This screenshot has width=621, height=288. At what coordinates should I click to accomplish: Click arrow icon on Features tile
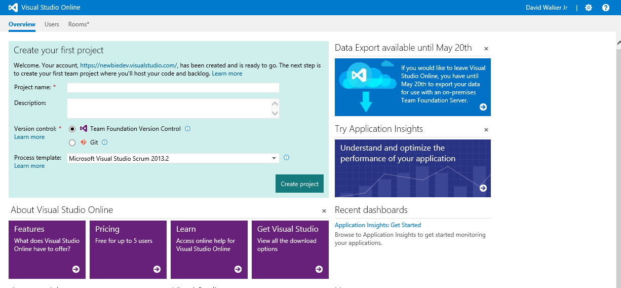75,269
